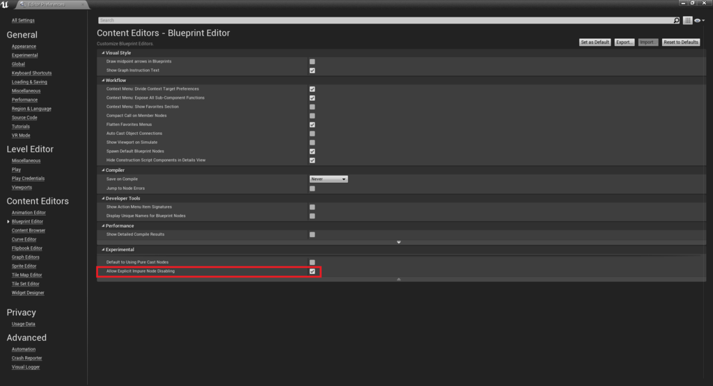Viewport: 713px width, 386px height.
Task: Open the eye view options dropdown
Action: tap(699, 20)
